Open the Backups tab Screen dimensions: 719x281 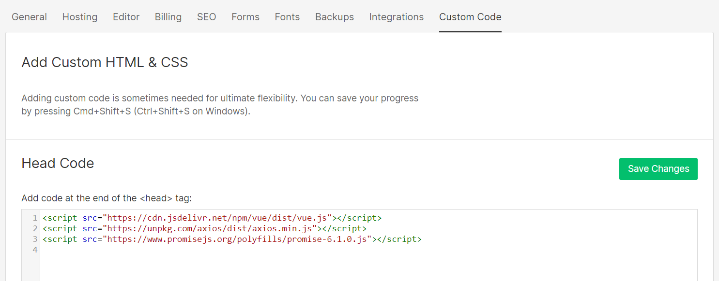[334, 16]
